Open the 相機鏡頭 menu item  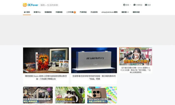pos(48,12)
